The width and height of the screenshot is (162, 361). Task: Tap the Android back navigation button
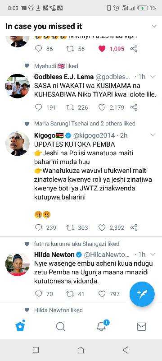(x=126, y=350)
